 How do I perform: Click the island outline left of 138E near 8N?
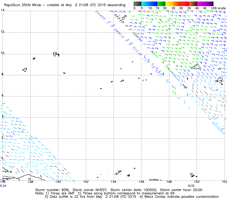click(x=25, y=70)
